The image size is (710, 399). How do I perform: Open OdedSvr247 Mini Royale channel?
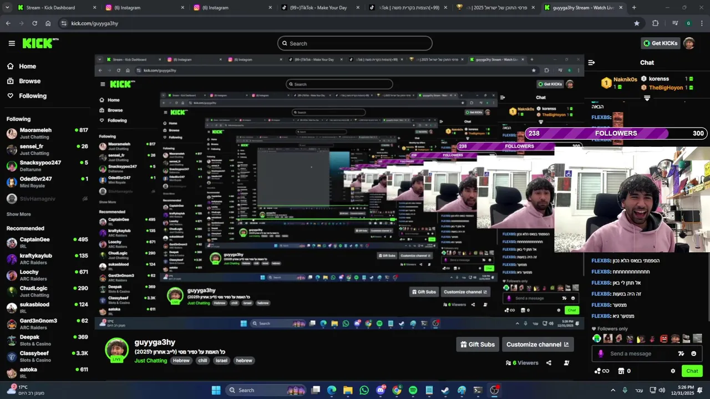[x=47, y=182]
